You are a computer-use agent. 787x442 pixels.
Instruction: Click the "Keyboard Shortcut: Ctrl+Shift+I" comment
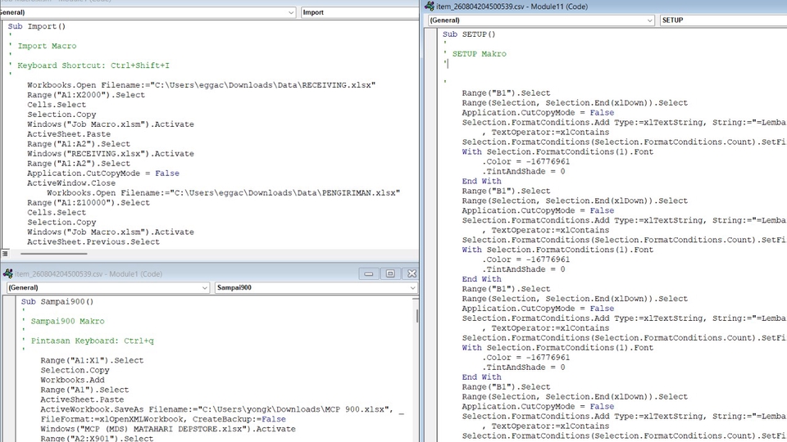93,65
